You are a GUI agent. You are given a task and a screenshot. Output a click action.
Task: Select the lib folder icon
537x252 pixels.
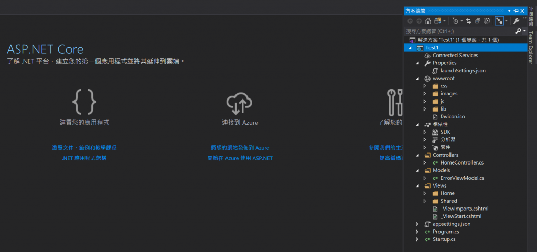click(x=435, y=109)
